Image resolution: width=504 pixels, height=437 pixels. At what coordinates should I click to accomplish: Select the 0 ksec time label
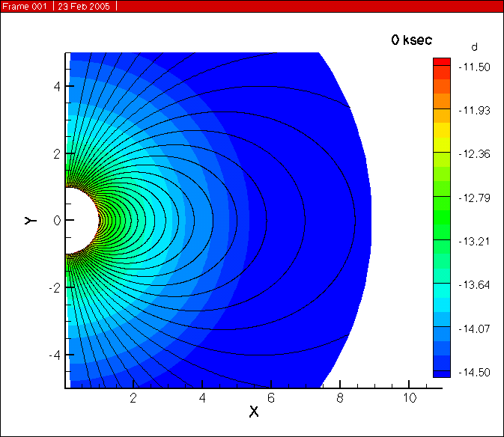tap(411, 40)
